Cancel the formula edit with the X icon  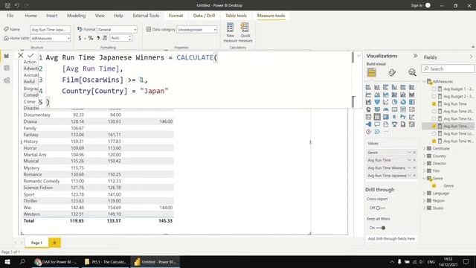[20, 55]
